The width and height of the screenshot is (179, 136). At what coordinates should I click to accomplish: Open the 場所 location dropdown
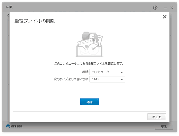tap(107, 72)
